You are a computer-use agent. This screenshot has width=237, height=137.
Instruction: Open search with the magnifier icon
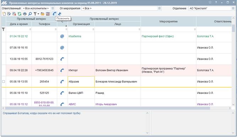tap(30, 14)
